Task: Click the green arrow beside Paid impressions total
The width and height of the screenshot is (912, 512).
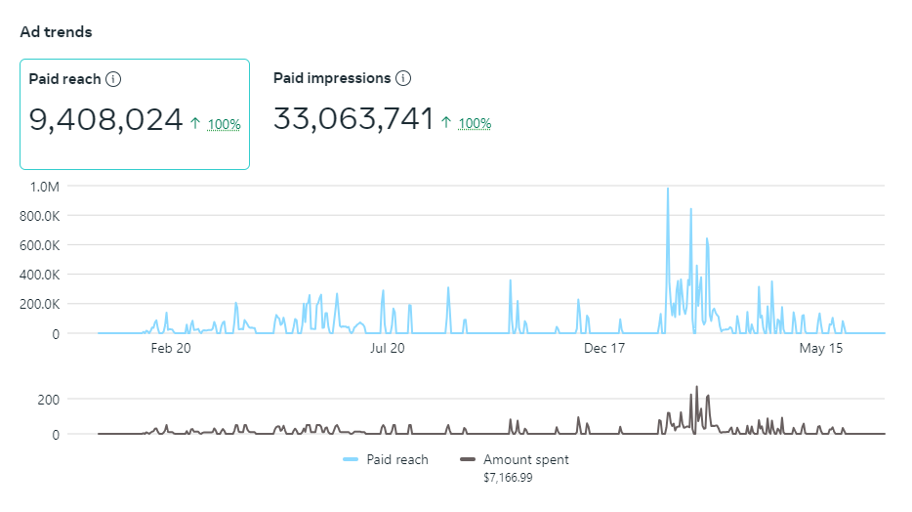Action: click(x=446, y=122)
